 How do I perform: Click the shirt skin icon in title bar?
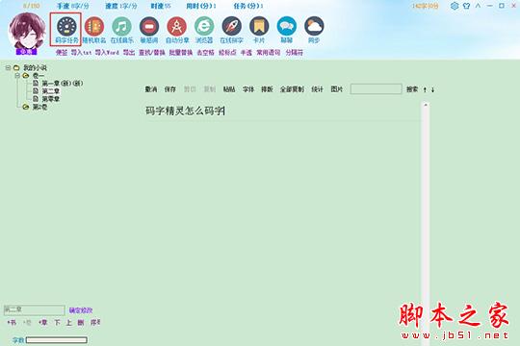pos(466,6)
